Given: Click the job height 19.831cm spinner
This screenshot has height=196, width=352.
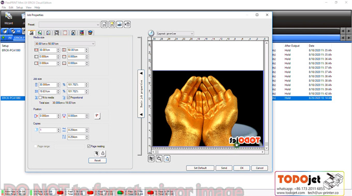Looking at the screenshot, I should click(x=58, y=91).
